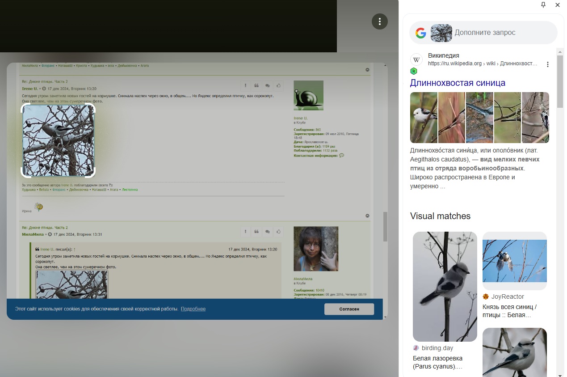Click the flower signature icon beside Ирина
The image size is (567, 377).
click(39, 207)
